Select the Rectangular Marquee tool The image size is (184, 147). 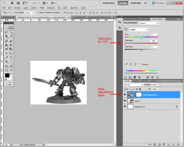point(7,28)
